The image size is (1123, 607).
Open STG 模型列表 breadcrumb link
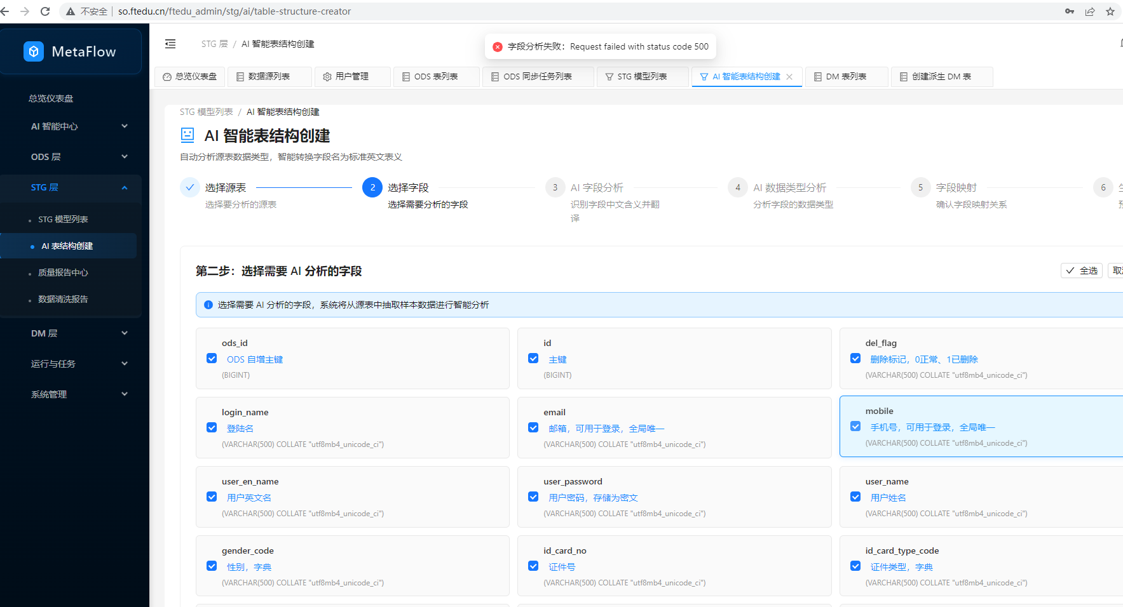point(206,112)
